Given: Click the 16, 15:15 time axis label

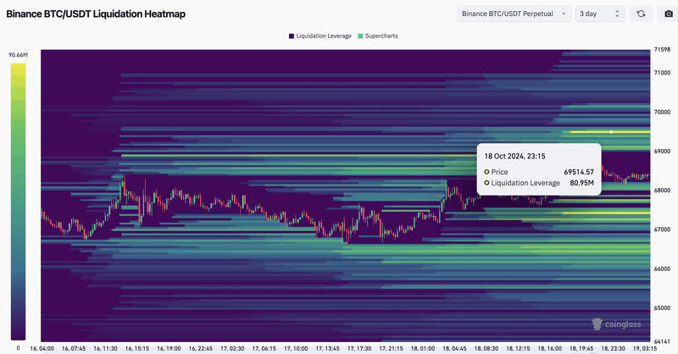Looking at the screenshot, I should 137,348.
